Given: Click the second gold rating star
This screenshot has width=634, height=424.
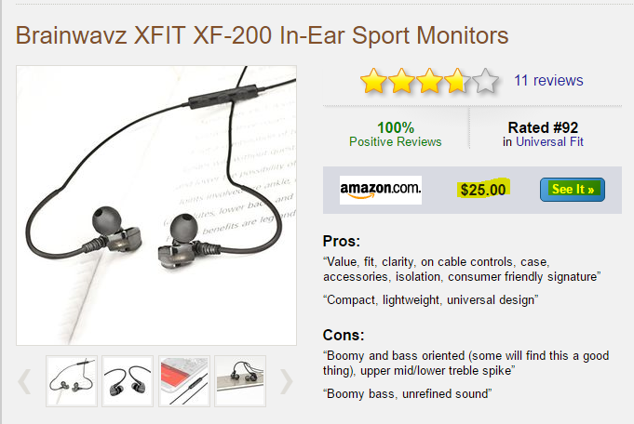Looking at the screenshot, I should pos(401,80).
